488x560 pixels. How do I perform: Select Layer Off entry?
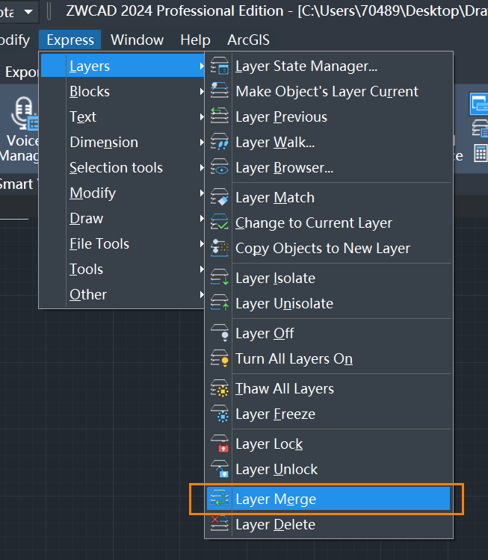click(x=329, y=333)
